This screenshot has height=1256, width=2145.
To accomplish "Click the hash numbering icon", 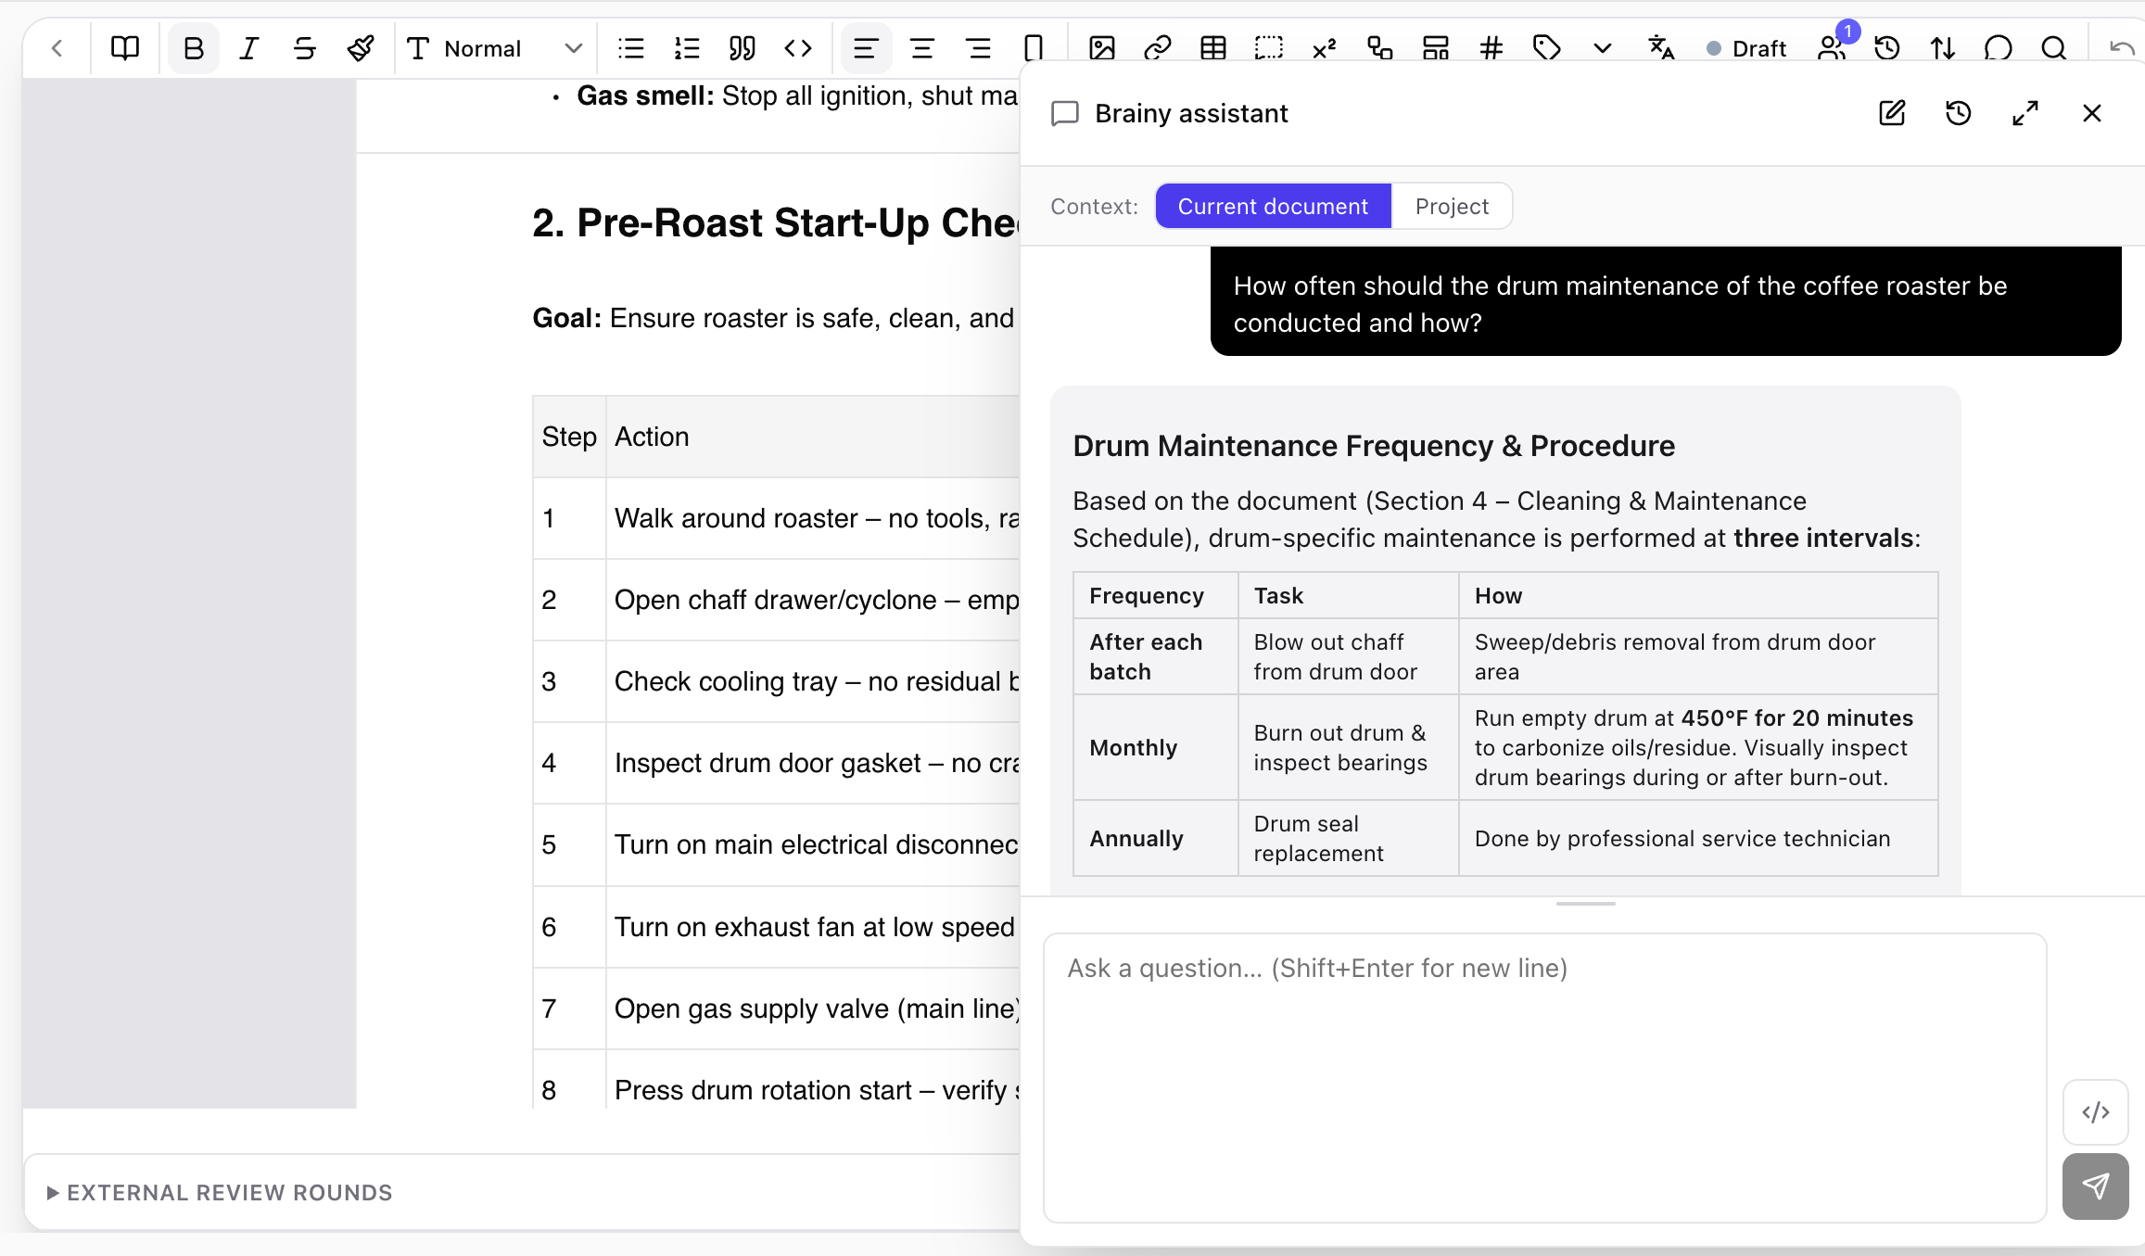I will pyautogui.click(x=1491, y=48).
